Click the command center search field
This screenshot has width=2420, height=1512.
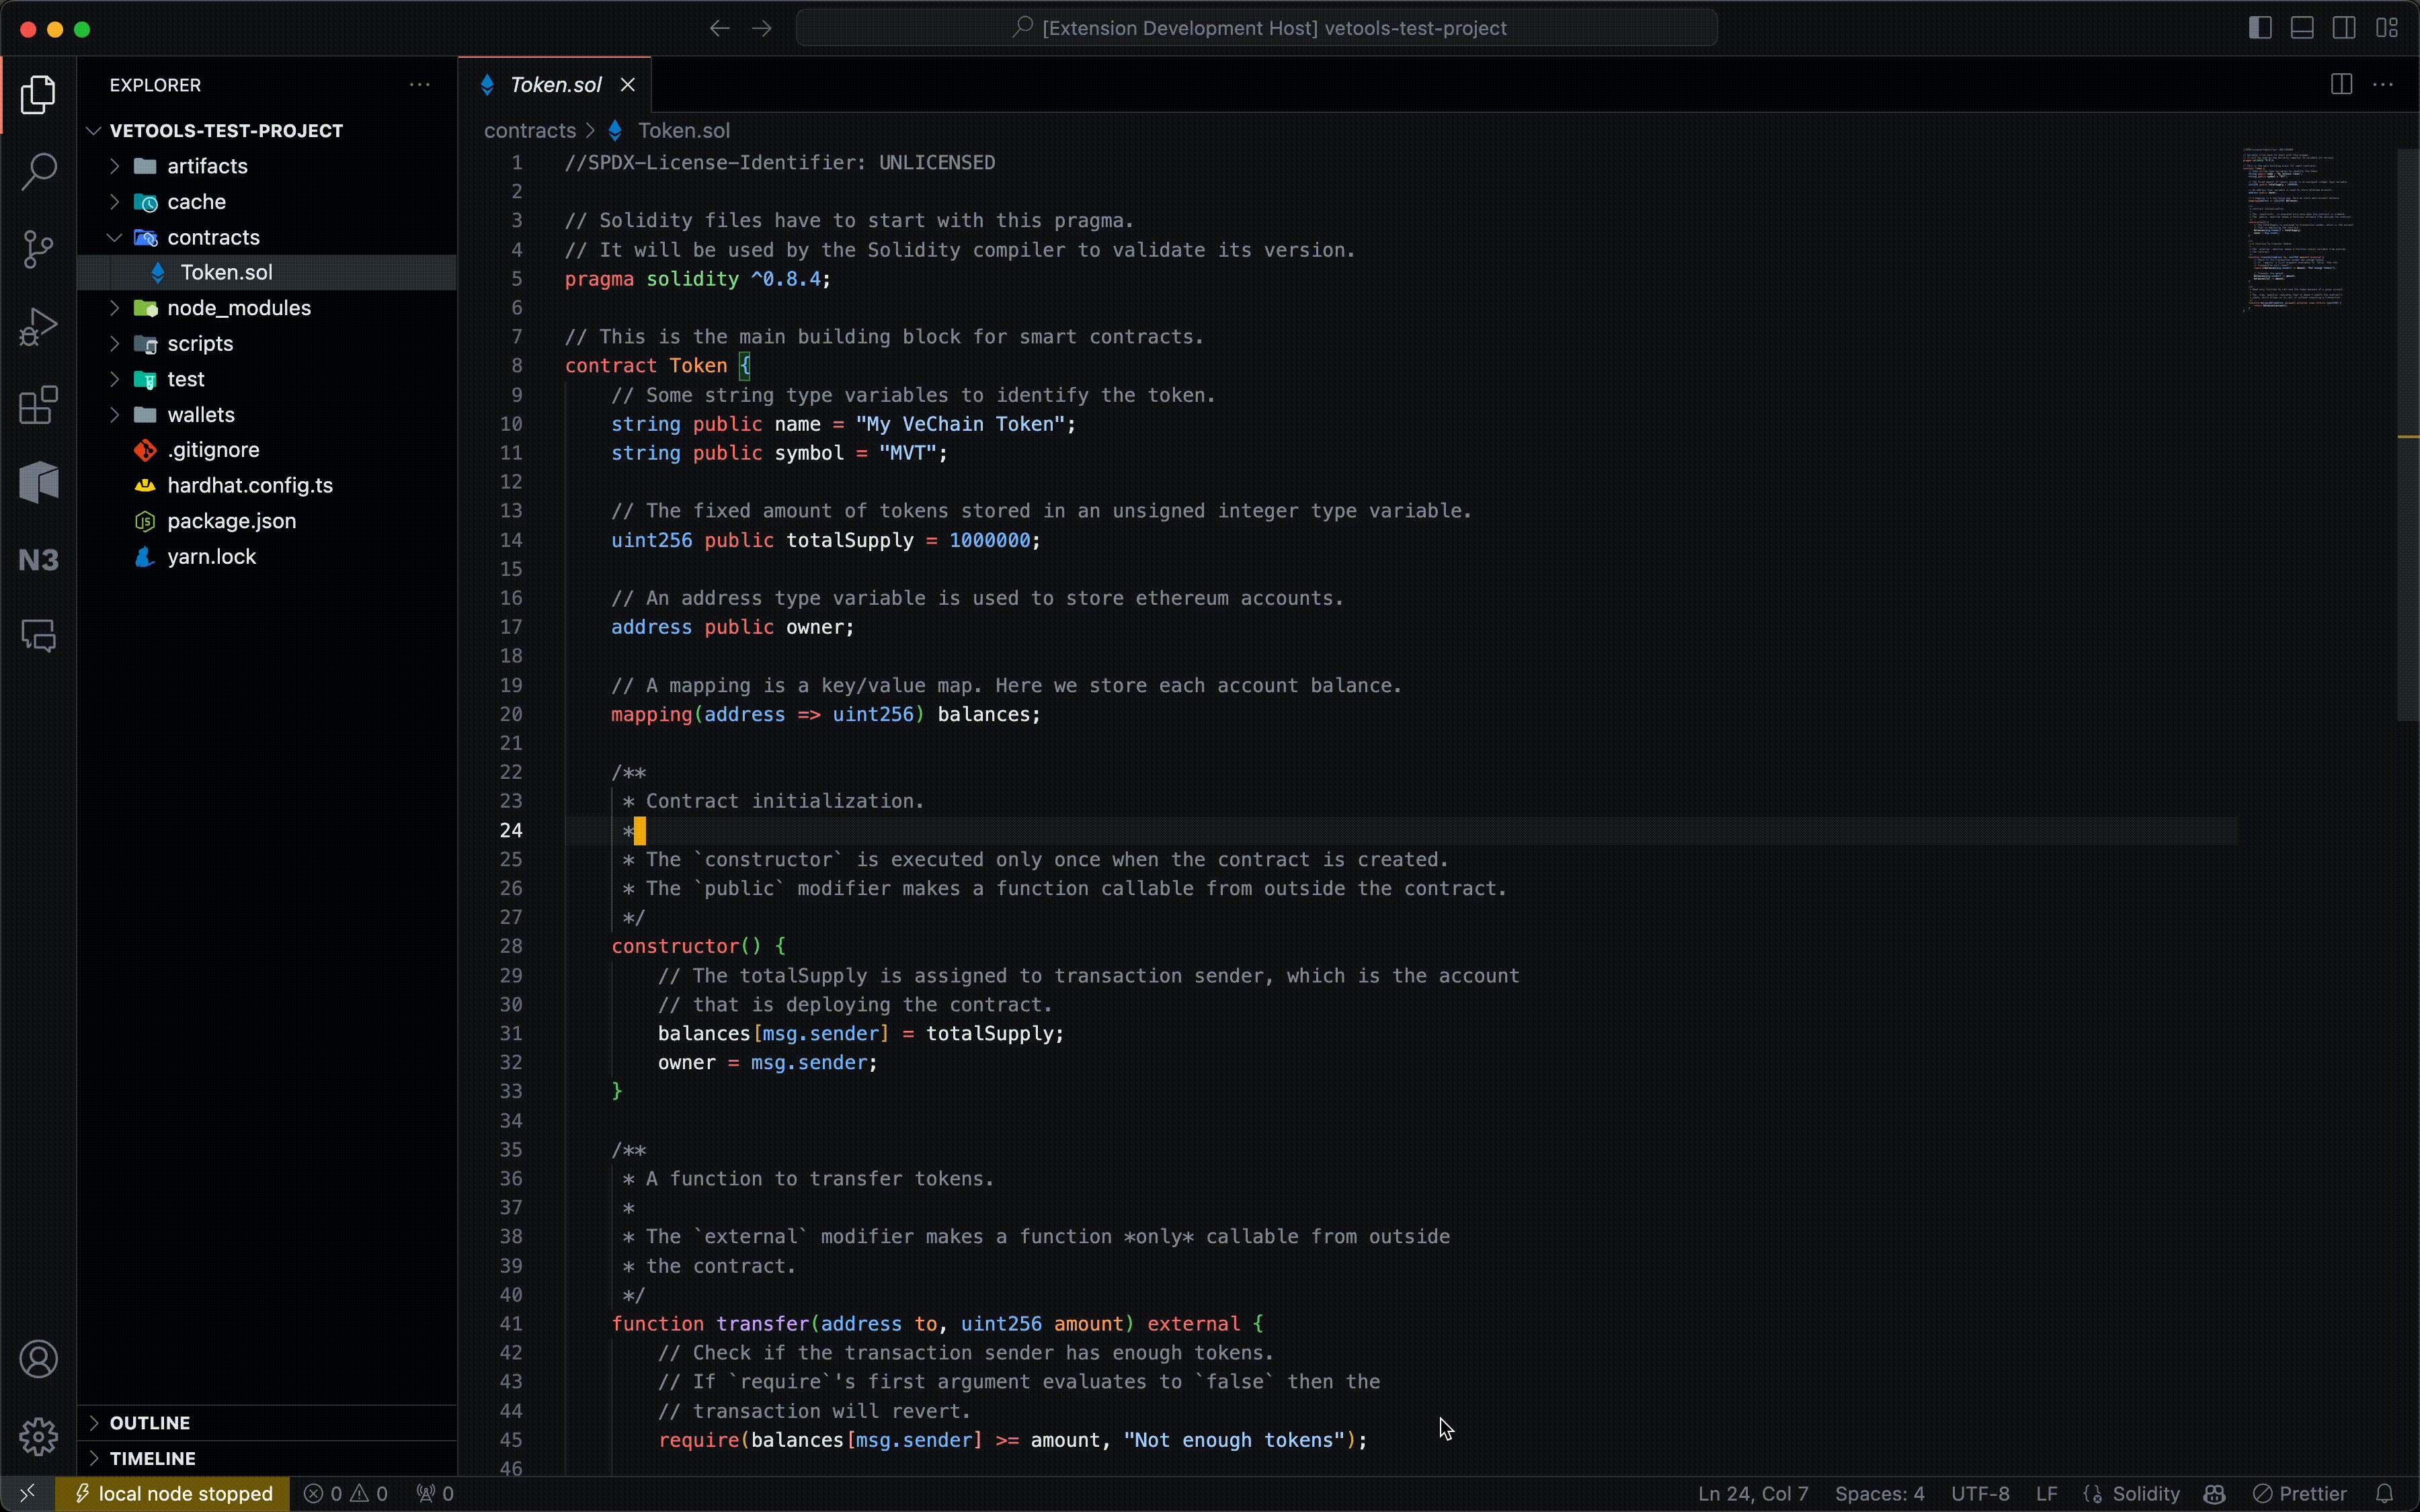(1256, 28)
